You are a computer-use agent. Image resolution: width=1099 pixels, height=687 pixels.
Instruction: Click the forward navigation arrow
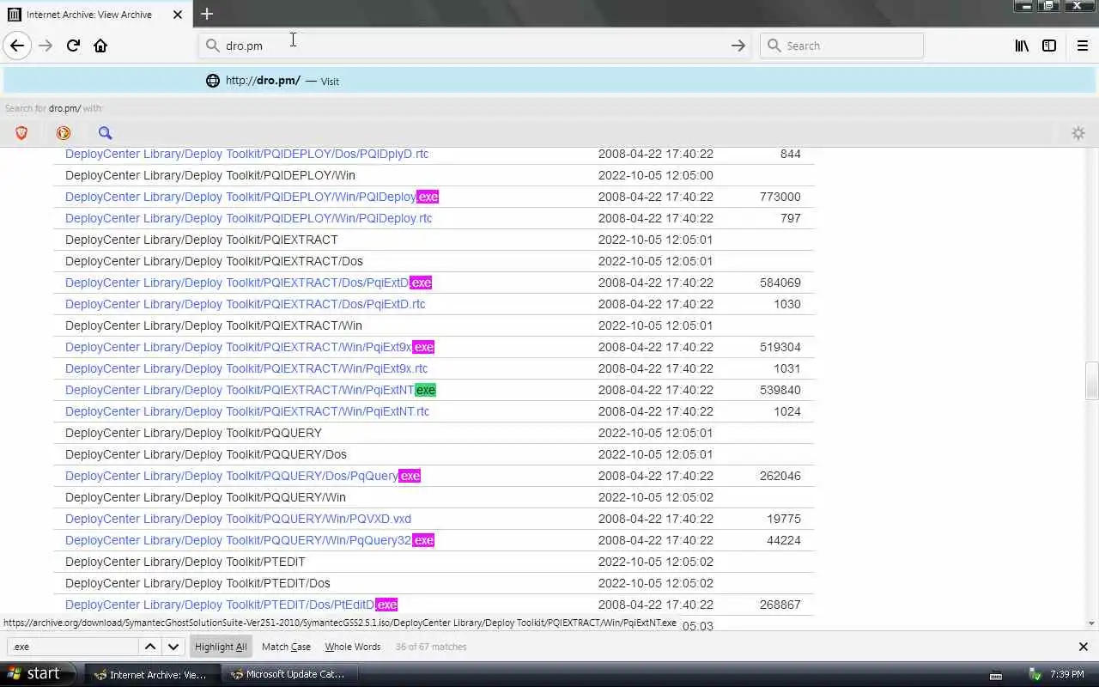point(46,46)
